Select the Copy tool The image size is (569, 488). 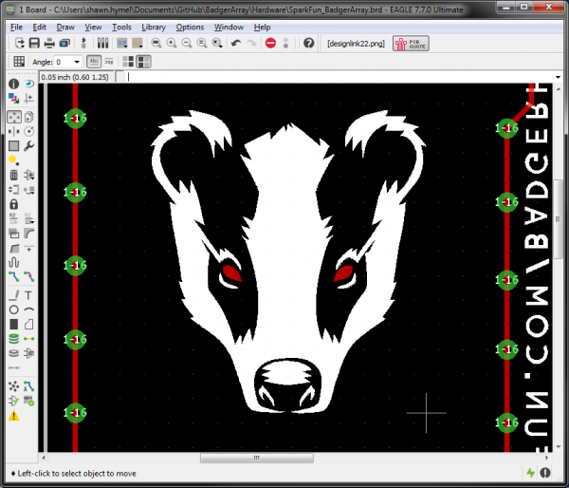pos(29,117)
